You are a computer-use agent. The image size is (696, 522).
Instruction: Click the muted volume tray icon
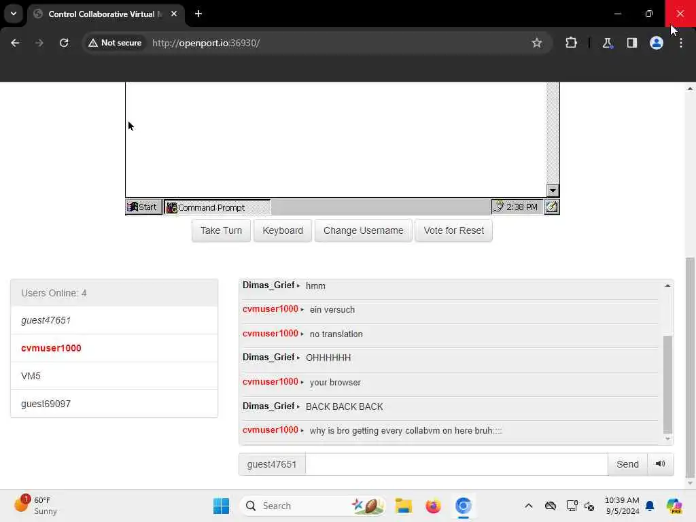589,506
